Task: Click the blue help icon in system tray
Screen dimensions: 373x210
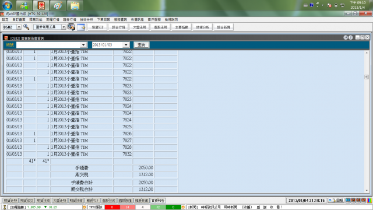Action: click(312, 5)
